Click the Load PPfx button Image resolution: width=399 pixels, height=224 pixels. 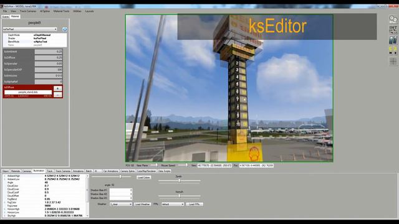pyautogui.click(x=195, y=204)
